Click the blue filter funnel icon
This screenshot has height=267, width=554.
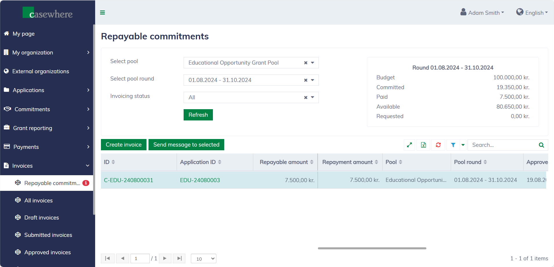[x=453, y=145]
